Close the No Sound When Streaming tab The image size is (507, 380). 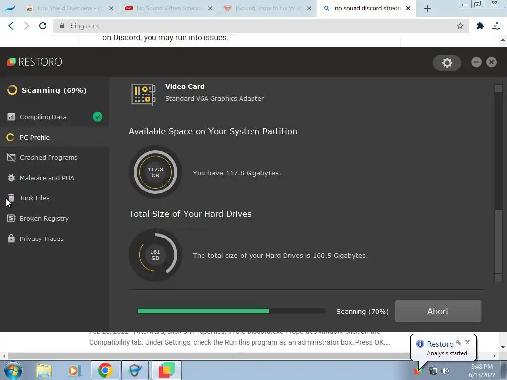(210, 8)
